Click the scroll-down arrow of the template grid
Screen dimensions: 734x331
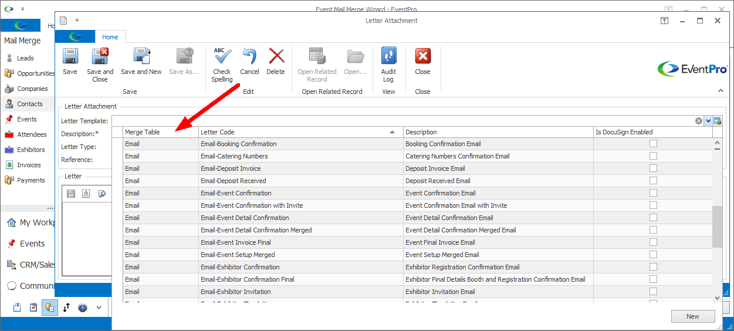(717, 298)
